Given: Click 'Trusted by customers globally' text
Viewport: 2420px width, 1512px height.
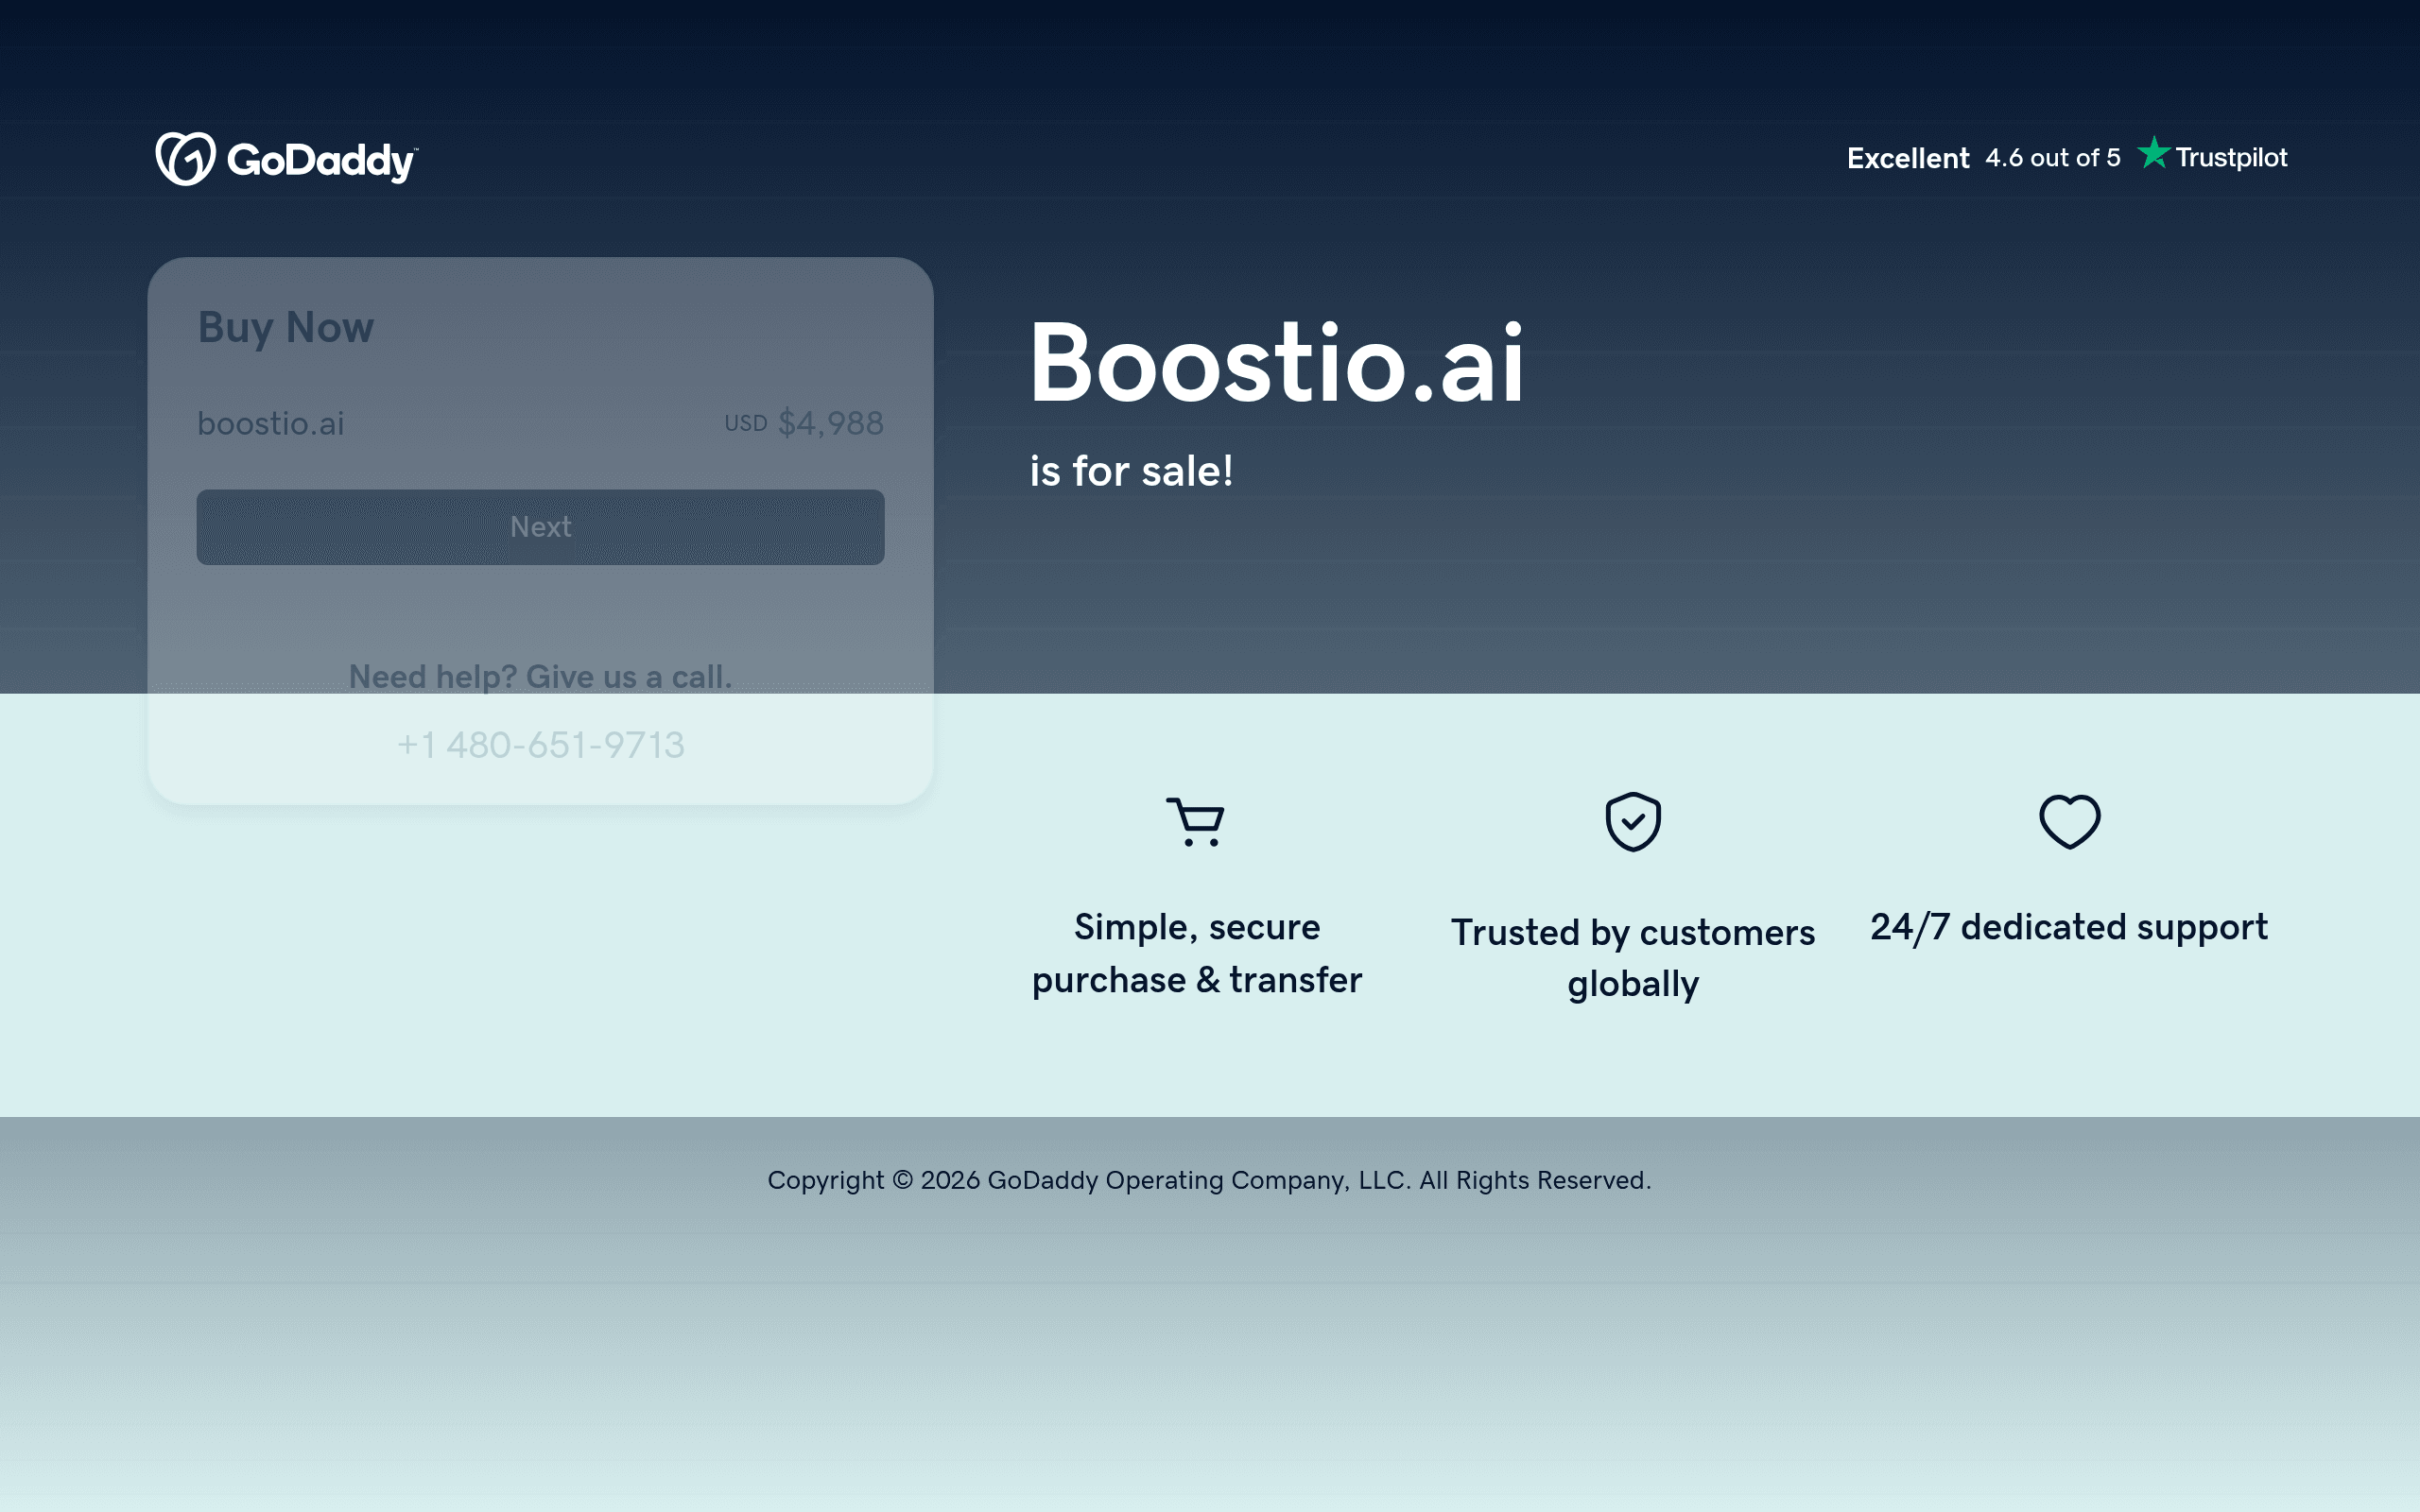Looking at the screenshot, I should click(1633, 958).
